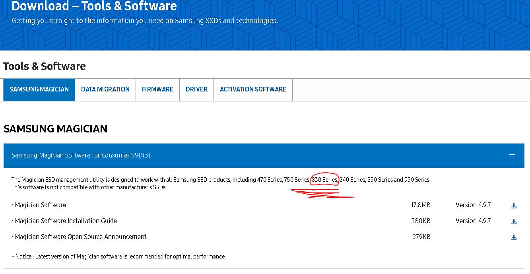Click the not compatible with other manufacturer's SSDs line
Viewport: 530px width, 274px height.
pyautogui.click(x=89, y=187)
